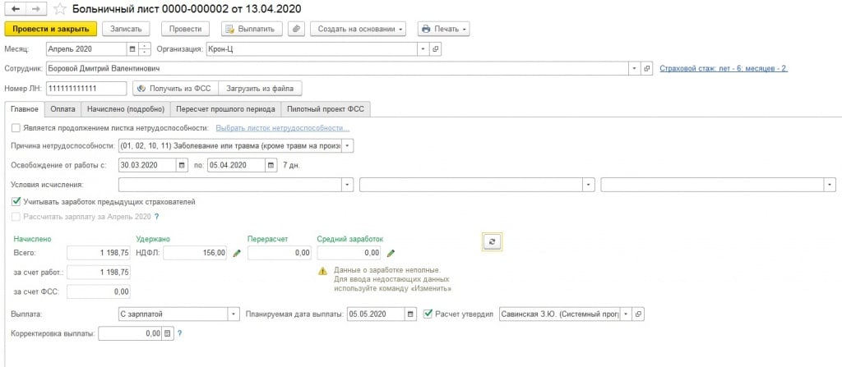
Task: Open attached files via paperclip icon
Action: point(296,29)
